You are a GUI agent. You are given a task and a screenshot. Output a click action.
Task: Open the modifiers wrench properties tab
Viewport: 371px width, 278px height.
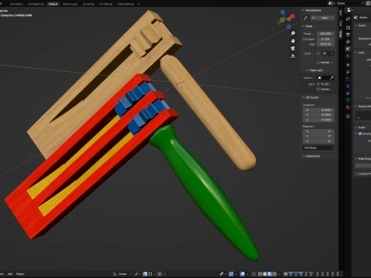pyautogui.click(x=348, y=72)
